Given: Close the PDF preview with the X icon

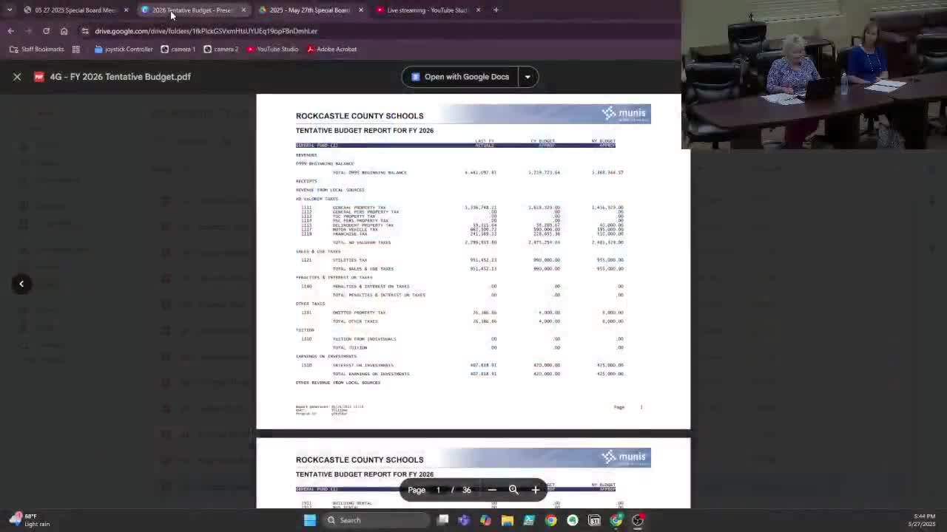Looking at the screenshot, I should pyautogui.click(x=17, y=76).
